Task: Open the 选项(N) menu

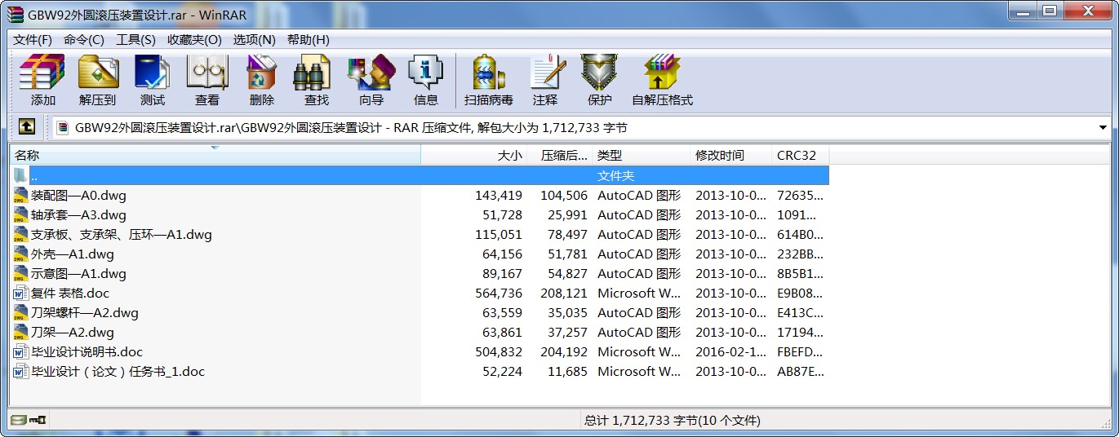Action: pos(254,40)
